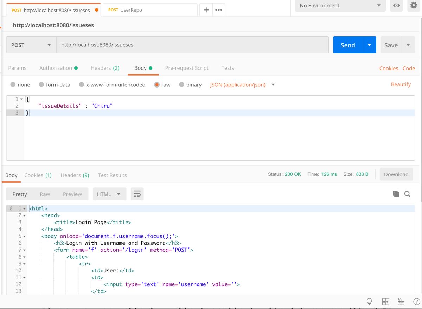
Task: Download the response
Action: (x=396, y=174)
